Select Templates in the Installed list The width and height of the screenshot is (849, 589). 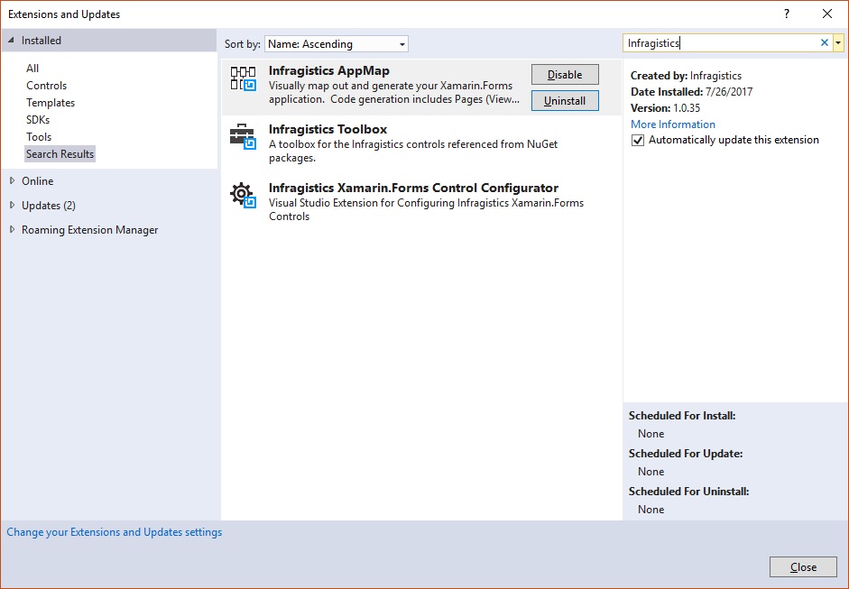tap(51, 103)
